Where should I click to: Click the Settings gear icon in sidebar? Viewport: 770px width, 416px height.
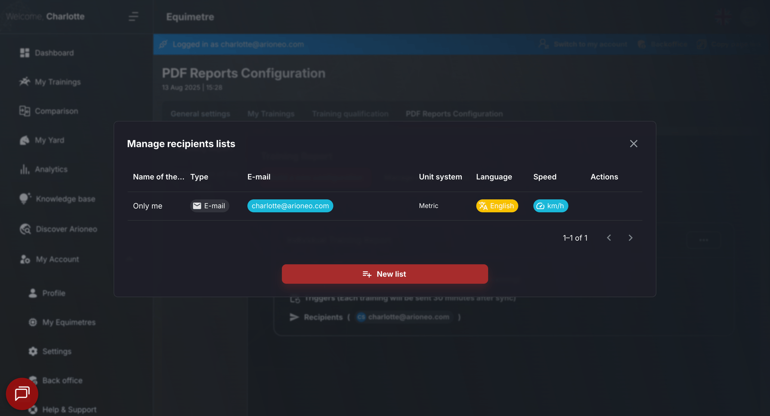coord(33,351)
